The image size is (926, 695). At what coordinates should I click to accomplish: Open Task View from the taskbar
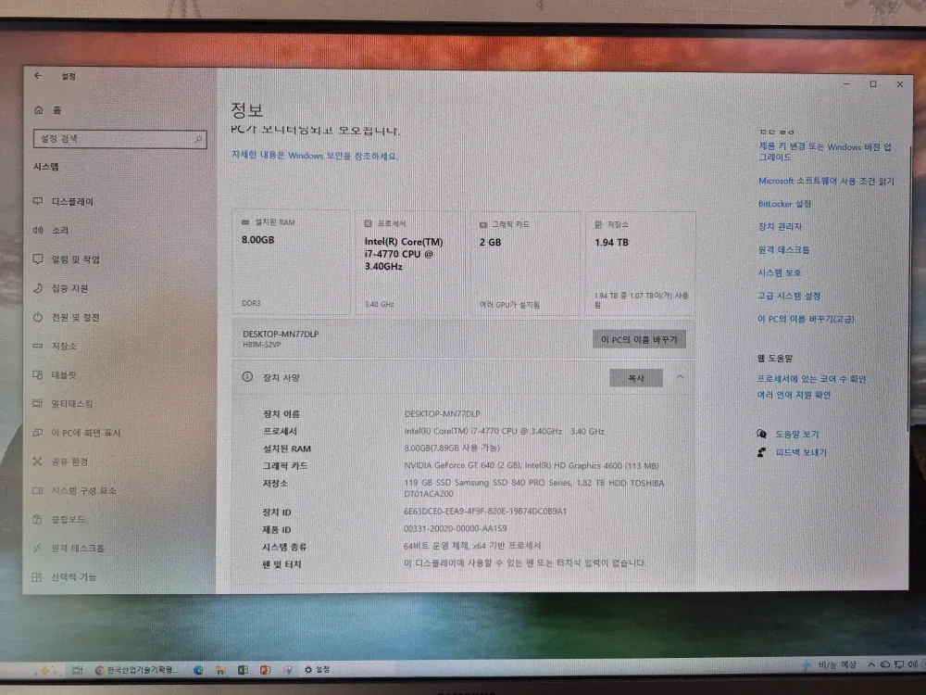point(77,670)
